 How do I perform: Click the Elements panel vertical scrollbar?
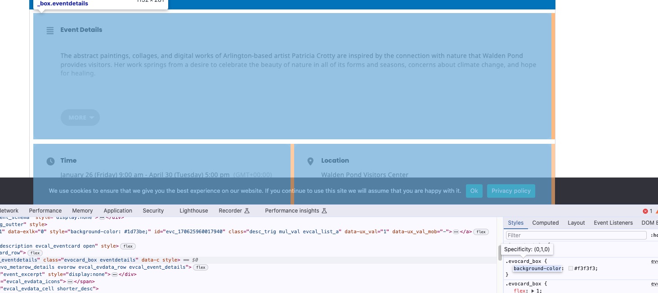point(500,253)
